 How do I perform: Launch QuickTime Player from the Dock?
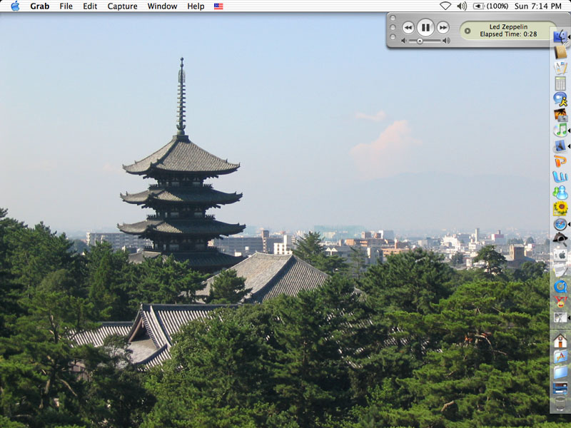[x=560, y=287]
